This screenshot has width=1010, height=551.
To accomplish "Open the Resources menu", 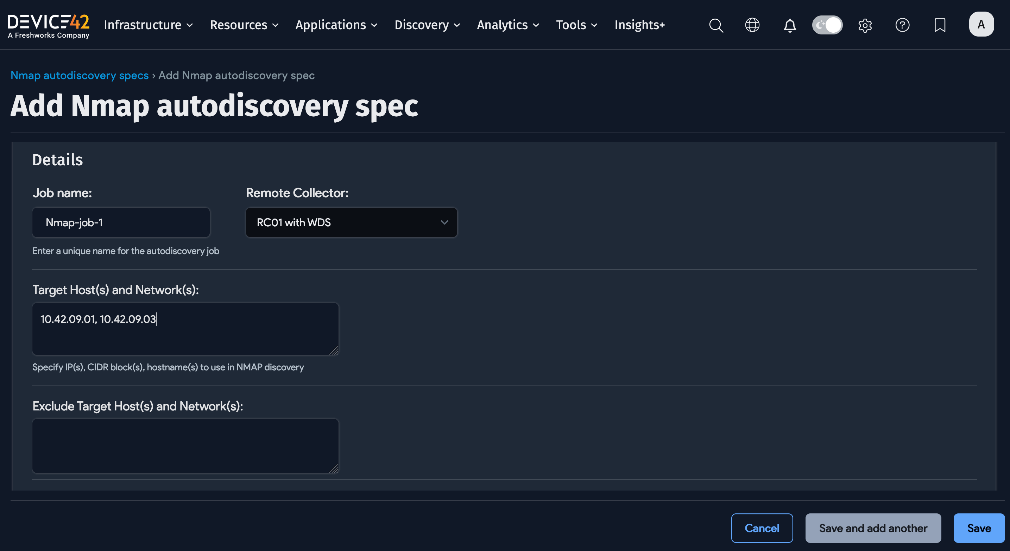I will click(x=244, y=25).
